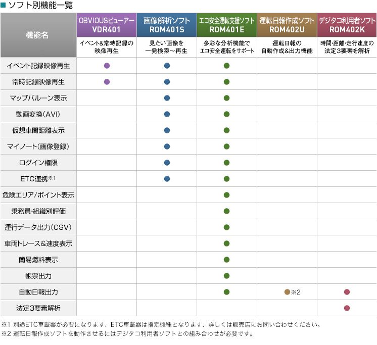377x345 pixels.
Task: Click the green dot for 乗務員・組織別評価
Action: (226, 211)
